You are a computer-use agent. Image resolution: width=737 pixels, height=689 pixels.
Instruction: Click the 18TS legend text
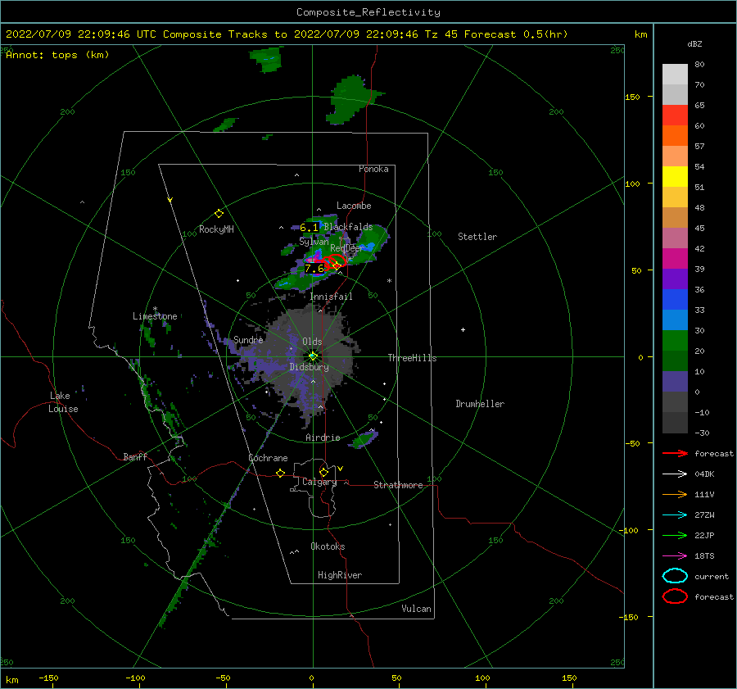(x=704, y=556)
